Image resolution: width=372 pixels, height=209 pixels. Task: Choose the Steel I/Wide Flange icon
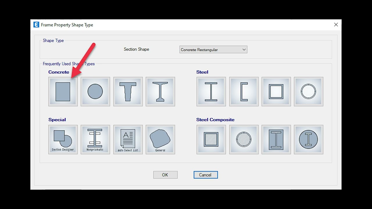pos(211,91)
